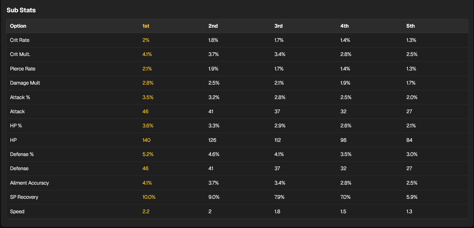Image resolution: width=474 pixels, height=228 pixels.
Task: Click the "4th" column header
Action: 345,26
